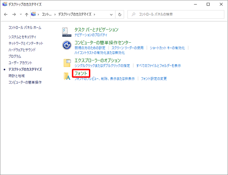Screen dimensions: 228x175
Task: Click the taskbar and navigation icon
Action: click(67, 32)
